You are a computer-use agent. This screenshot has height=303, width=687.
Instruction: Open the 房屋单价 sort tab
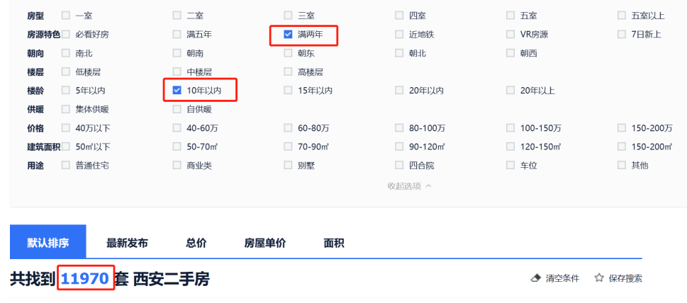pyautogui.click(x=265, y=243)
